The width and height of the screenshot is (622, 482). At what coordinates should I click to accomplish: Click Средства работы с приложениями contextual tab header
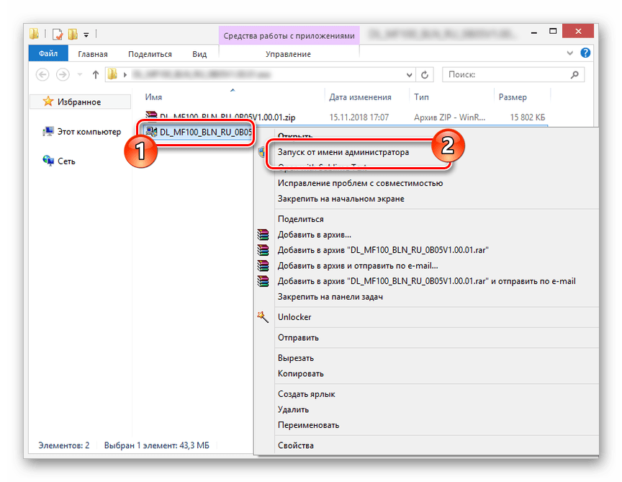click(x=289, y=36)
